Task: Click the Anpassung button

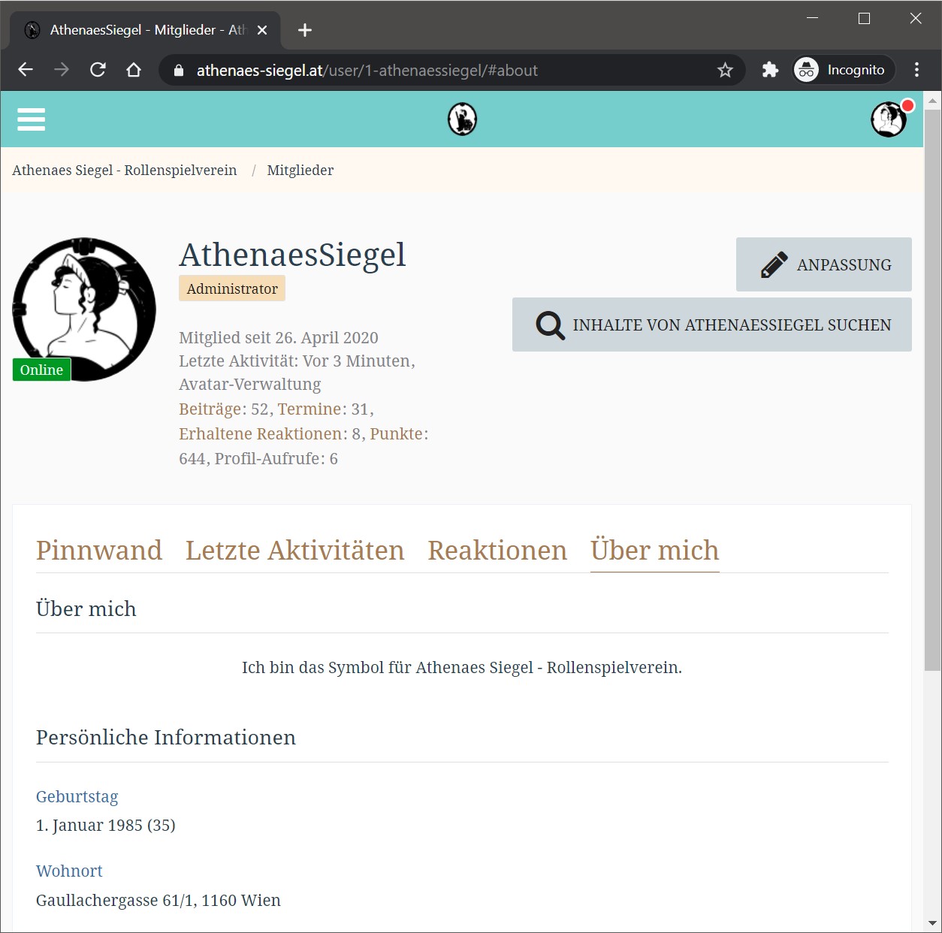Action: (824, 264)
